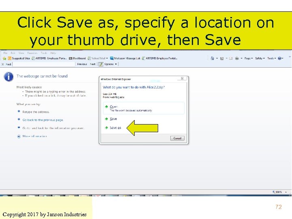292x219 pixels.
Task: Open the Tools menu in menu bar
Action: point(44,53)
